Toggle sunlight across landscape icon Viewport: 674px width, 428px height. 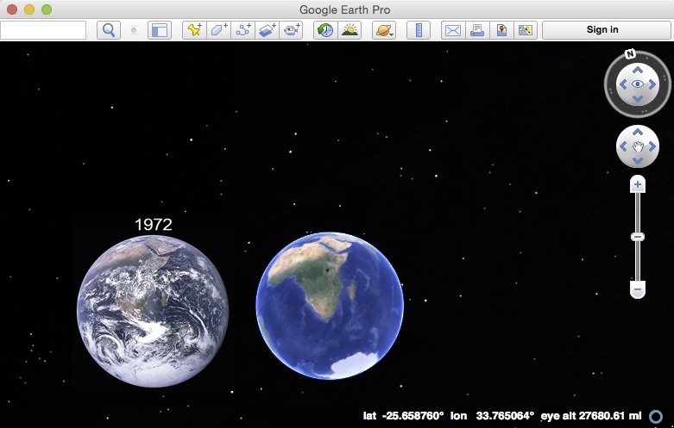(350, 30)
